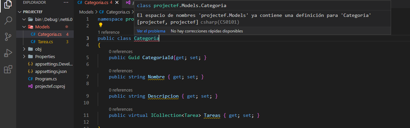Open Explorer more actions ellipsis menu

(66, 2)
